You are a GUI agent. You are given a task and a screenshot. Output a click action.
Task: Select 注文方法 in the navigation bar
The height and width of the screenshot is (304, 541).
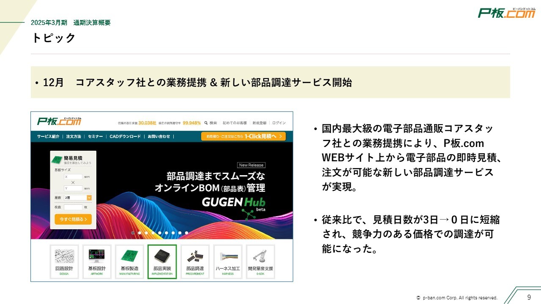click(74, 136)
